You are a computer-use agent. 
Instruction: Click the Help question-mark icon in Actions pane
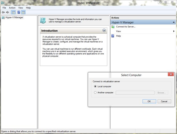(113, 36)
